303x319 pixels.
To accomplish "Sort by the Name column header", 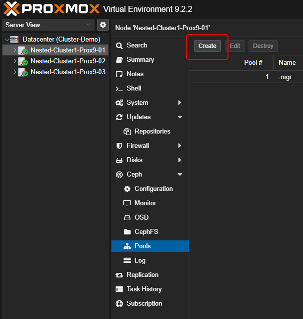I will point(288,63).
